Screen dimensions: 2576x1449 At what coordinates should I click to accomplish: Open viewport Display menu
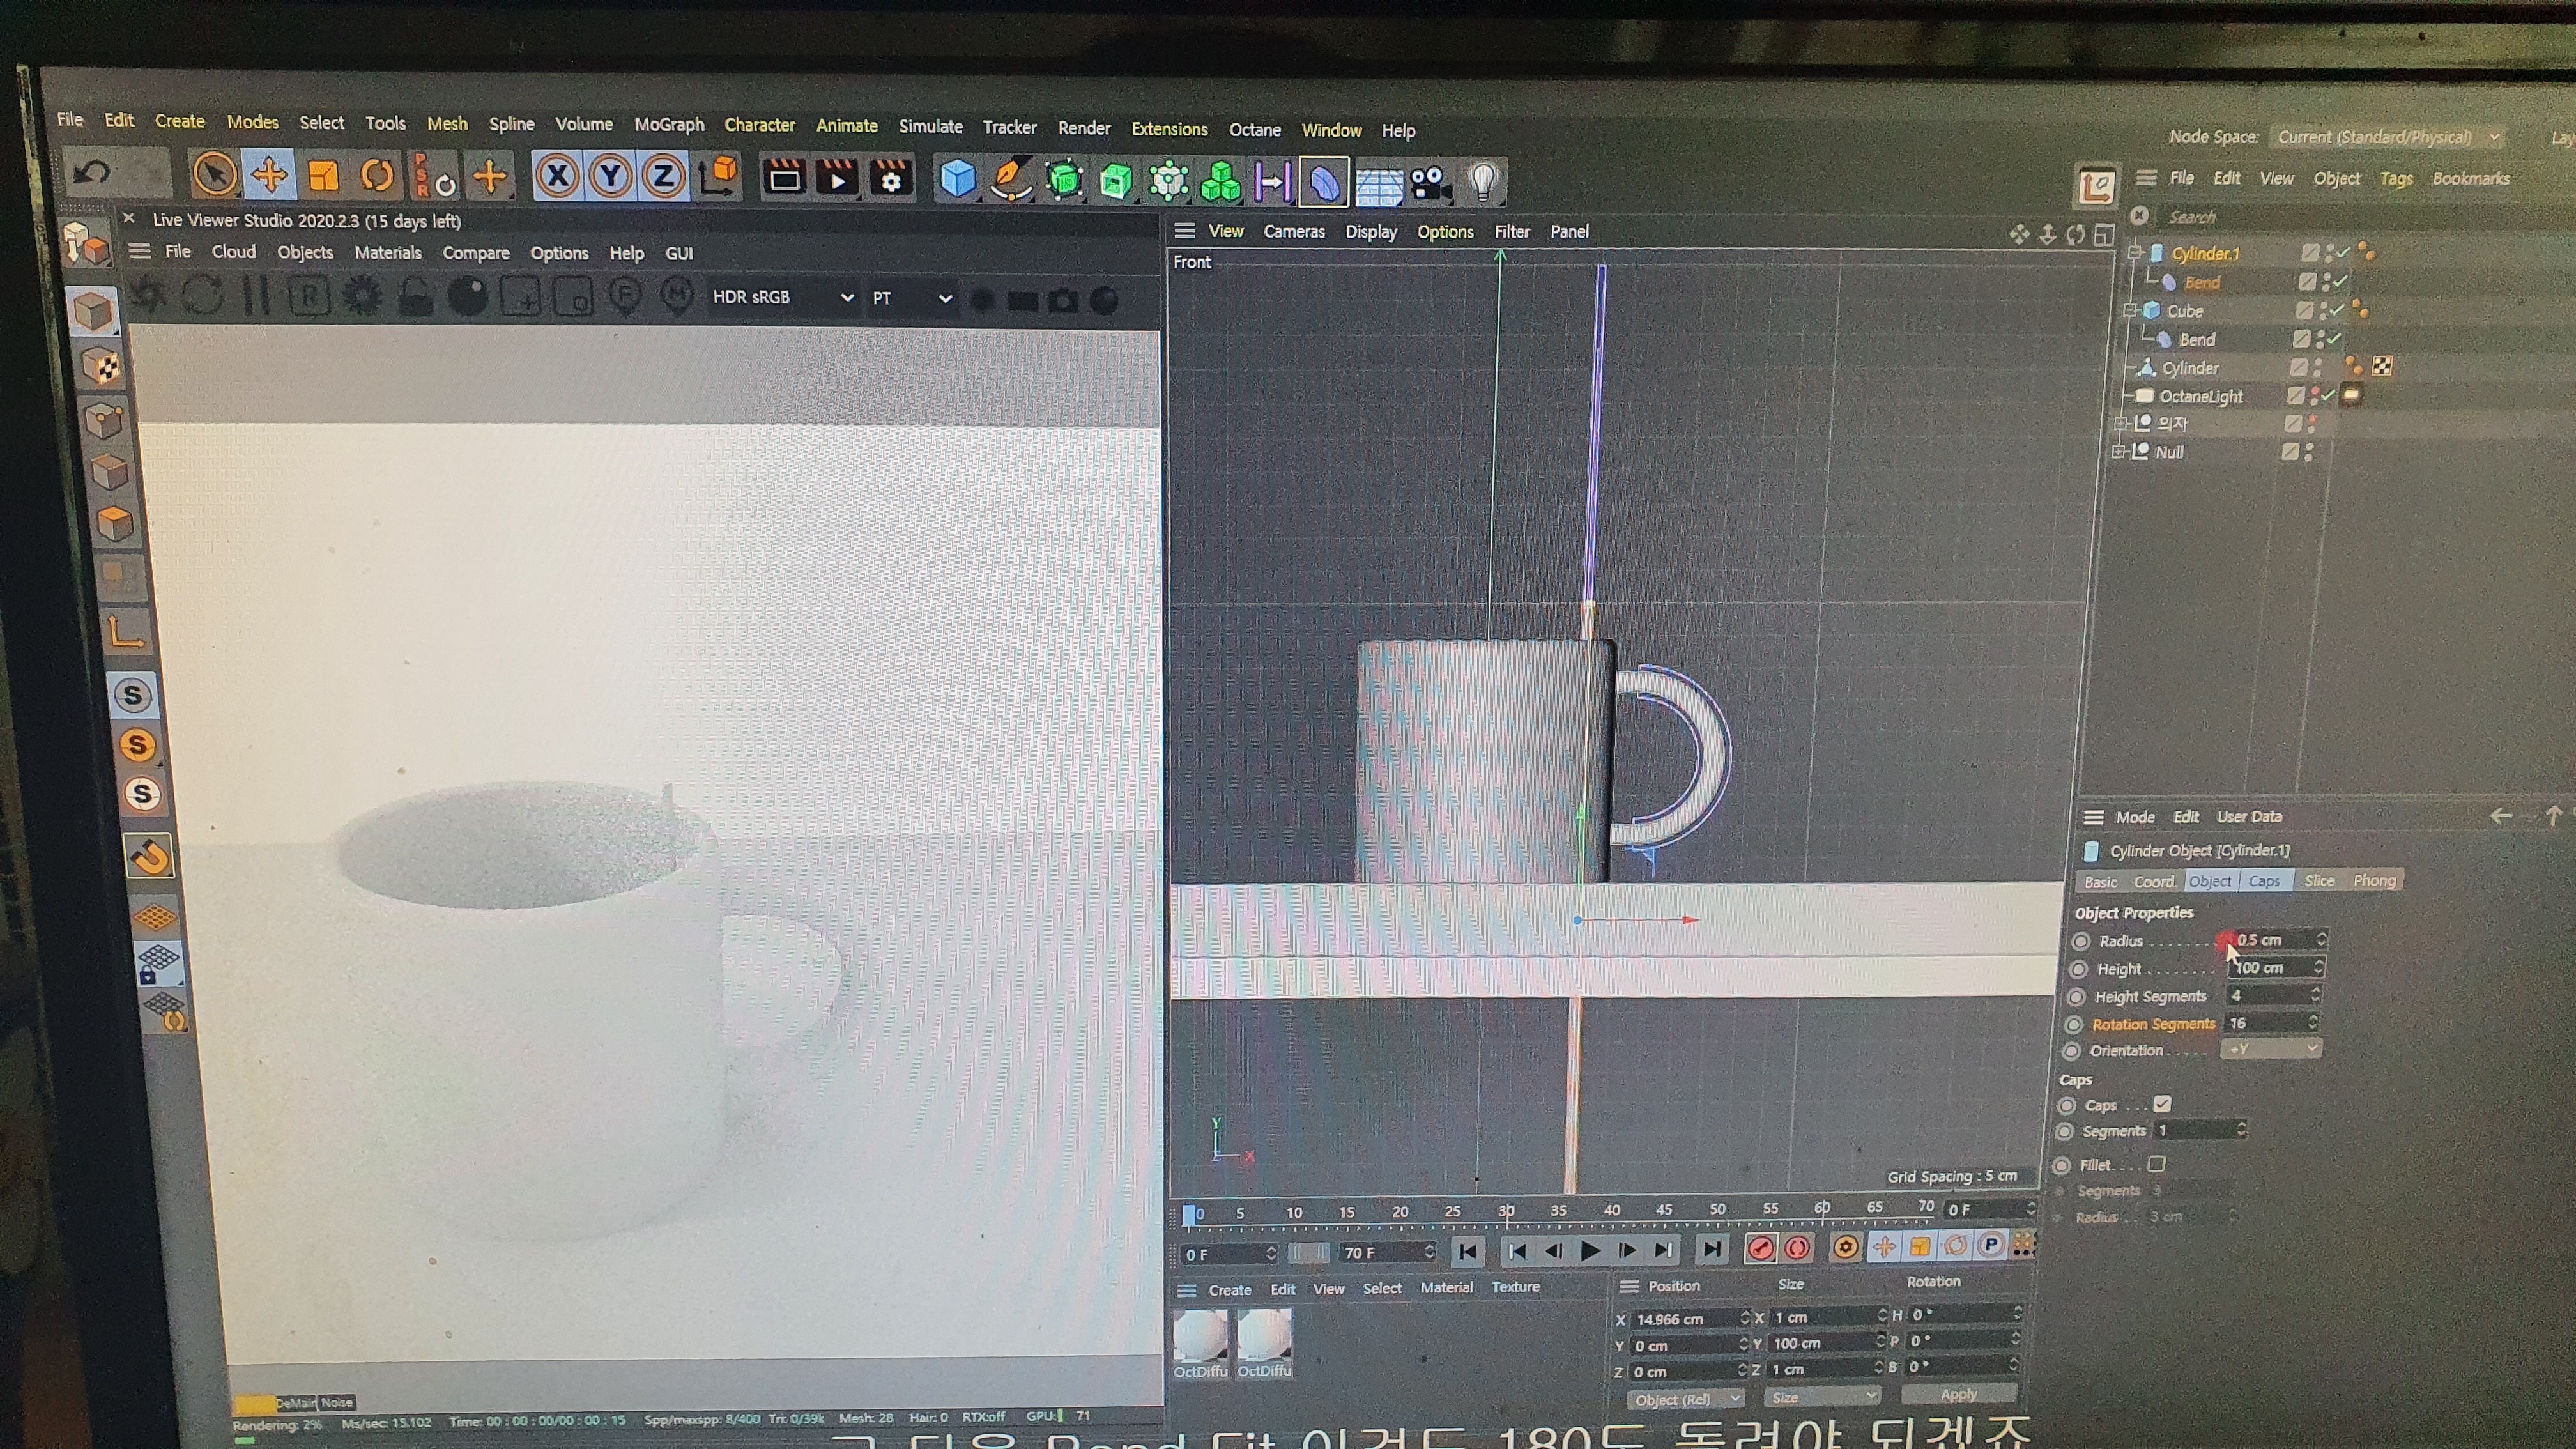[1371, 232]
